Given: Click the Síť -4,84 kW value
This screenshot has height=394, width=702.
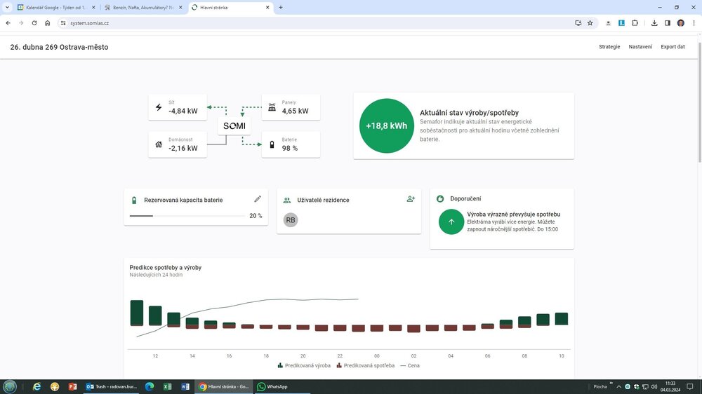Looking at the screenshot, I should click(x=183, y=111).
